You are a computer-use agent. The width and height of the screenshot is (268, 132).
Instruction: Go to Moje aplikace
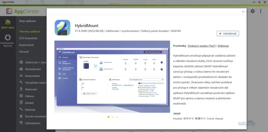pyautogui.click(x=27, y=21)
